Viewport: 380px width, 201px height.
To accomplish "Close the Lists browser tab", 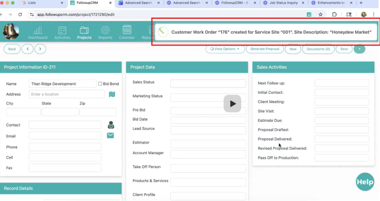I will 62,3.
